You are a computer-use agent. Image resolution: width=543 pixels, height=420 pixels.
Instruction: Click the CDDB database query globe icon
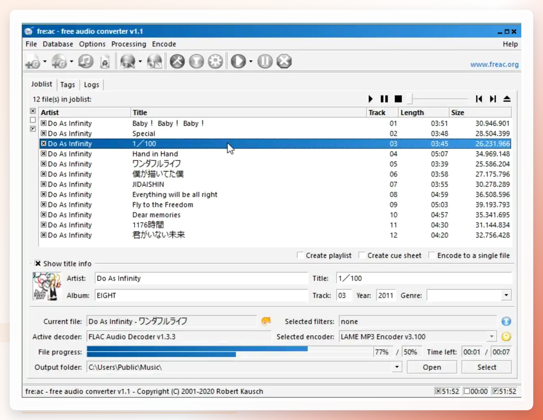click(128, 61)
